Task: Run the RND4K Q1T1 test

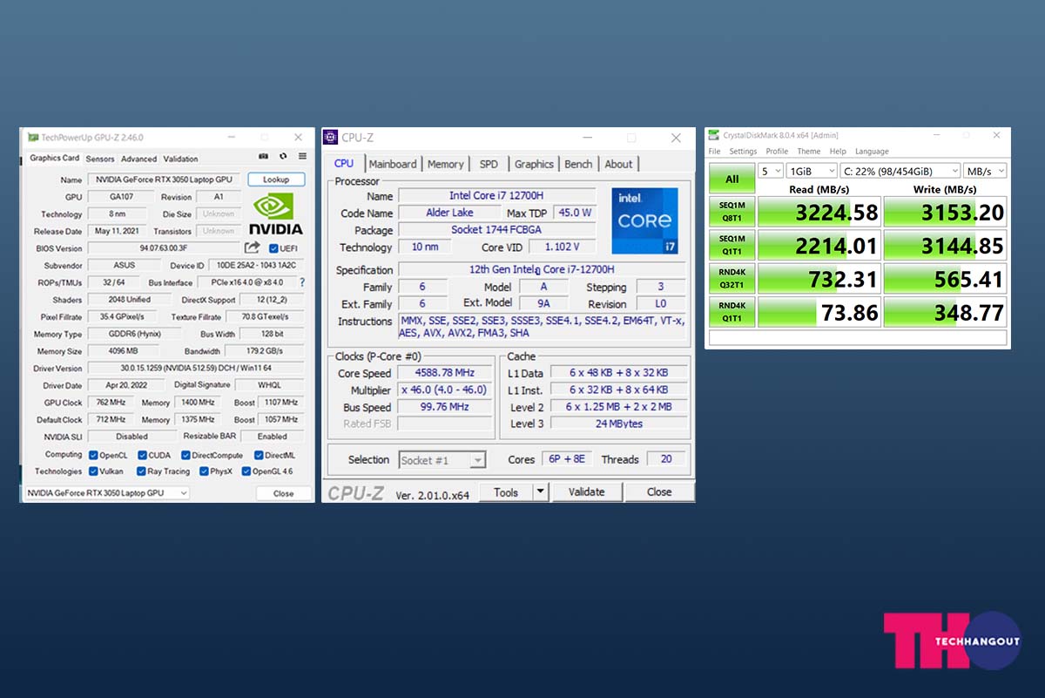Action: (731, 311)
